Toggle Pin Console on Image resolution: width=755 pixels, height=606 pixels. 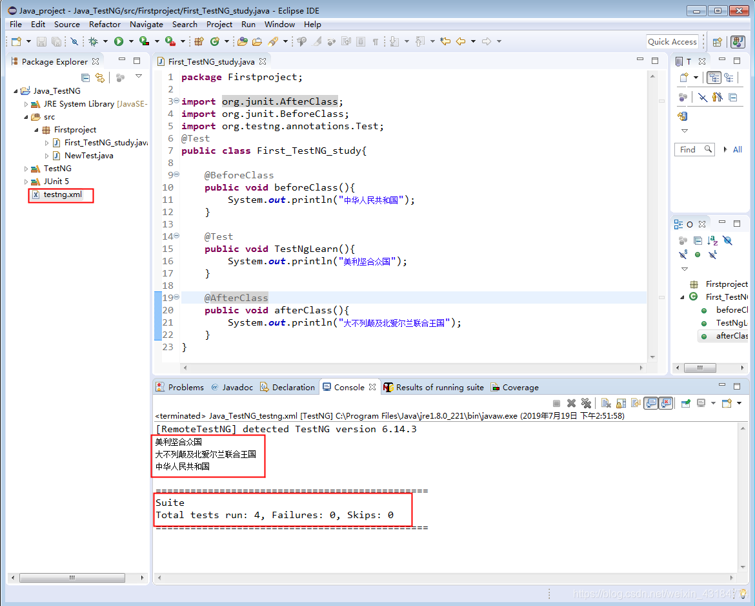coord(684,402)
